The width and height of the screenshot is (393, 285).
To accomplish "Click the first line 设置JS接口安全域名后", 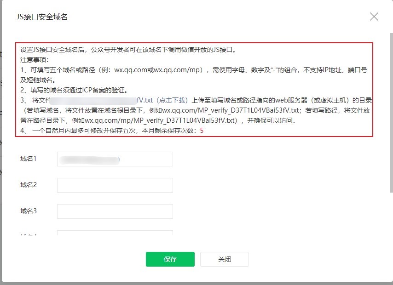I will [x=128, y=50].
